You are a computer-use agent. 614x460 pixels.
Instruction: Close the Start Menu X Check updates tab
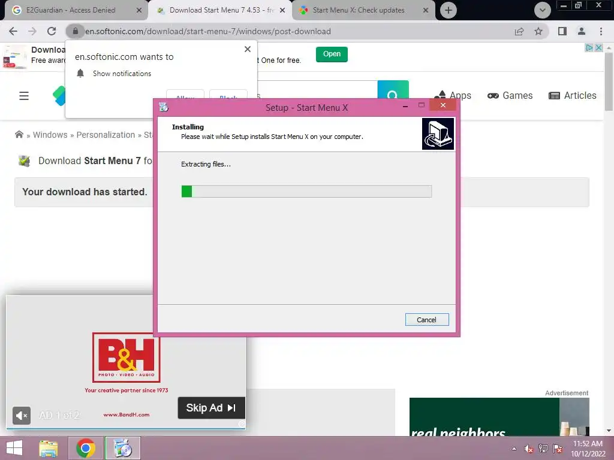(x=426, y=11)
